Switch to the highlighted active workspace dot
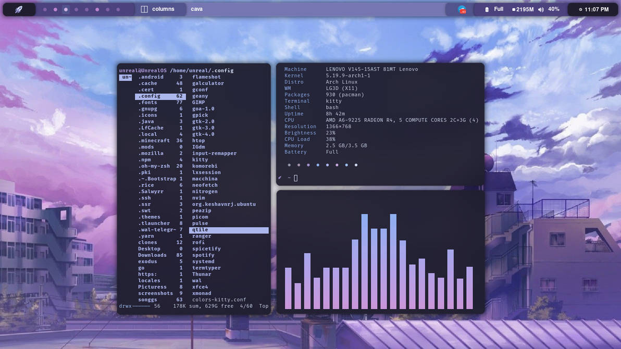 coord(66,9)
